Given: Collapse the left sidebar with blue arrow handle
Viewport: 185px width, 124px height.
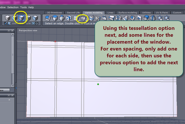Looking at the screenshot, I should click(16, 88).
